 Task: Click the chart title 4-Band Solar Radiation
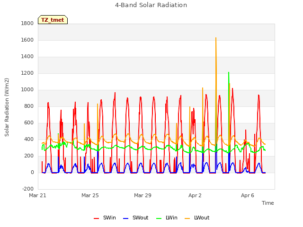pos(151,5)
